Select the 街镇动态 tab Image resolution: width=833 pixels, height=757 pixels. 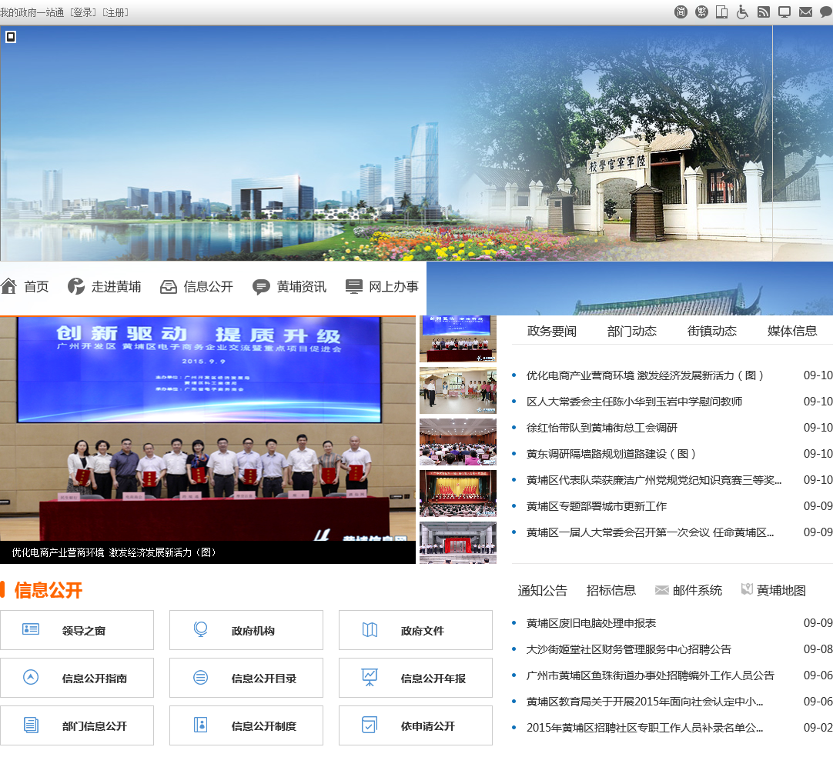click(712, 332)
